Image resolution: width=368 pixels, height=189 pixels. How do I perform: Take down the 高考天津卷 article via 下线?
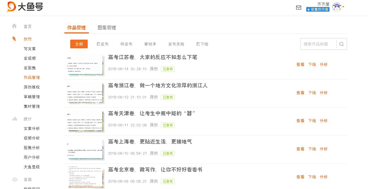(312, 120)
